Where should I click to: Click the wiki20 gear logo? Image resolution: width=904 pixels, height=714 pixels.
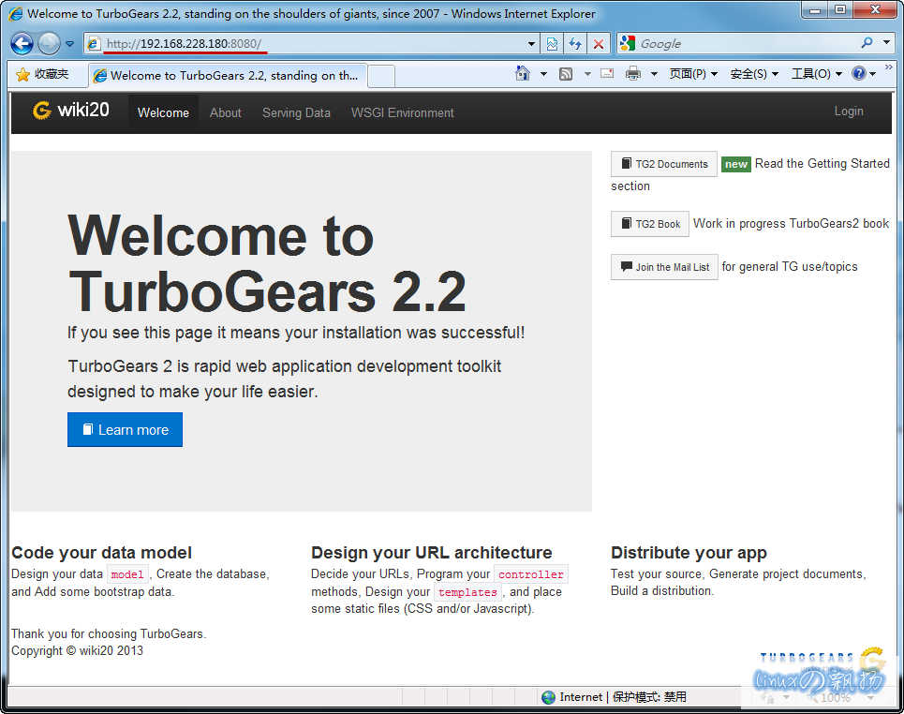[41, 111]
